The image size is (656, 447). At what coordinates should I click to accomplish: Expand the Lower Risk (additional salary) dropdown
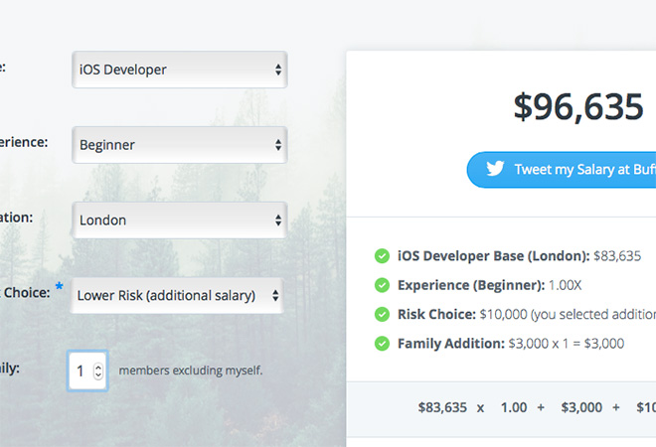pyautogui.click(x=177, y=295)
